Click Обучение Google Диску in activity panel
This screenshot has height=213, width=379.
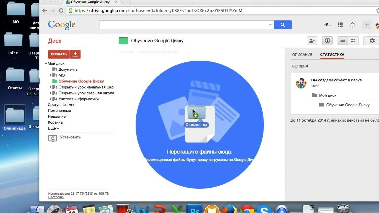click(348, 105)
